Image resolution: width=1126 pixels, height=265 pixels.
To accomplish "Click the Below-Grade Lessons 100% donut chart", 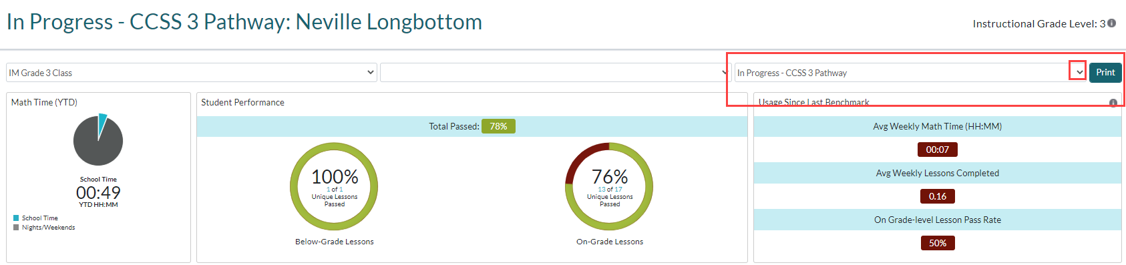I will 334,186.
